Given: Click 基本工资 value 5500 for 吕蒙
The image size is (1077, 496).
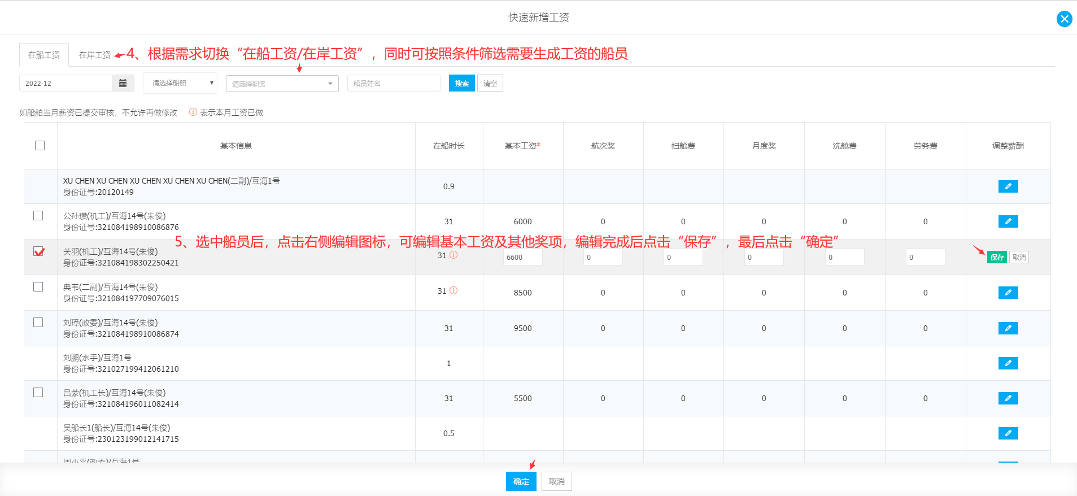Looking at the screenshot, I should 523,398.
